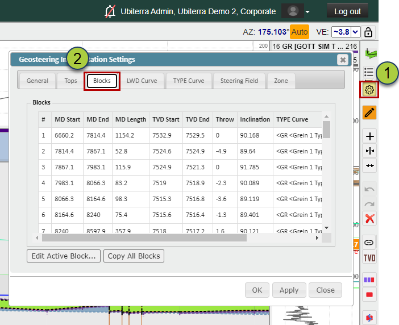
Task: Select block 1 MD Start cell 6660.2
Action: (x=68, y=135)
